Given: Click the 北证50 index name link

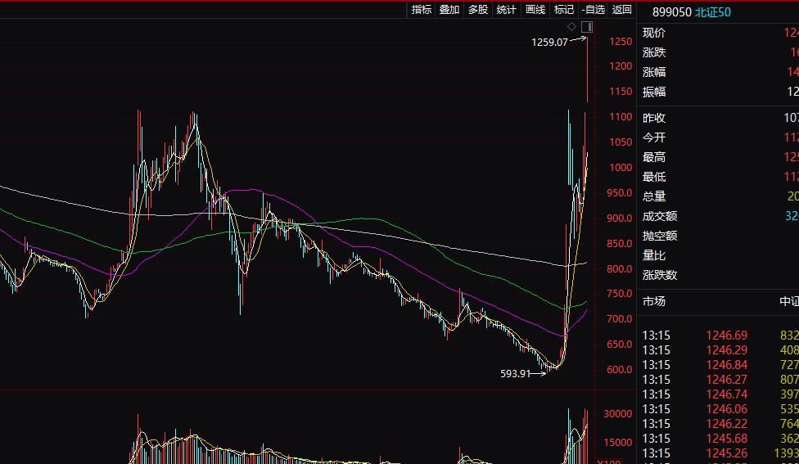Looking at the screenshot, I should coord(713,12).
